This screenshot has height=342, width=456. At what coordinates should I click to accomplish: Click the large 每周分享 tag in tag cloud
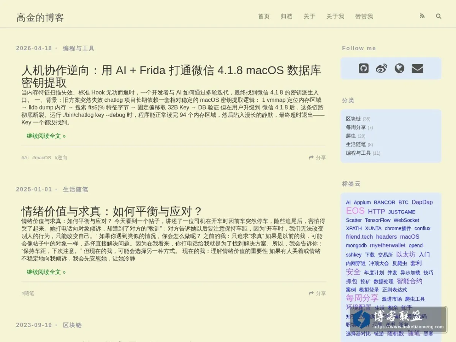coord(362,298)
